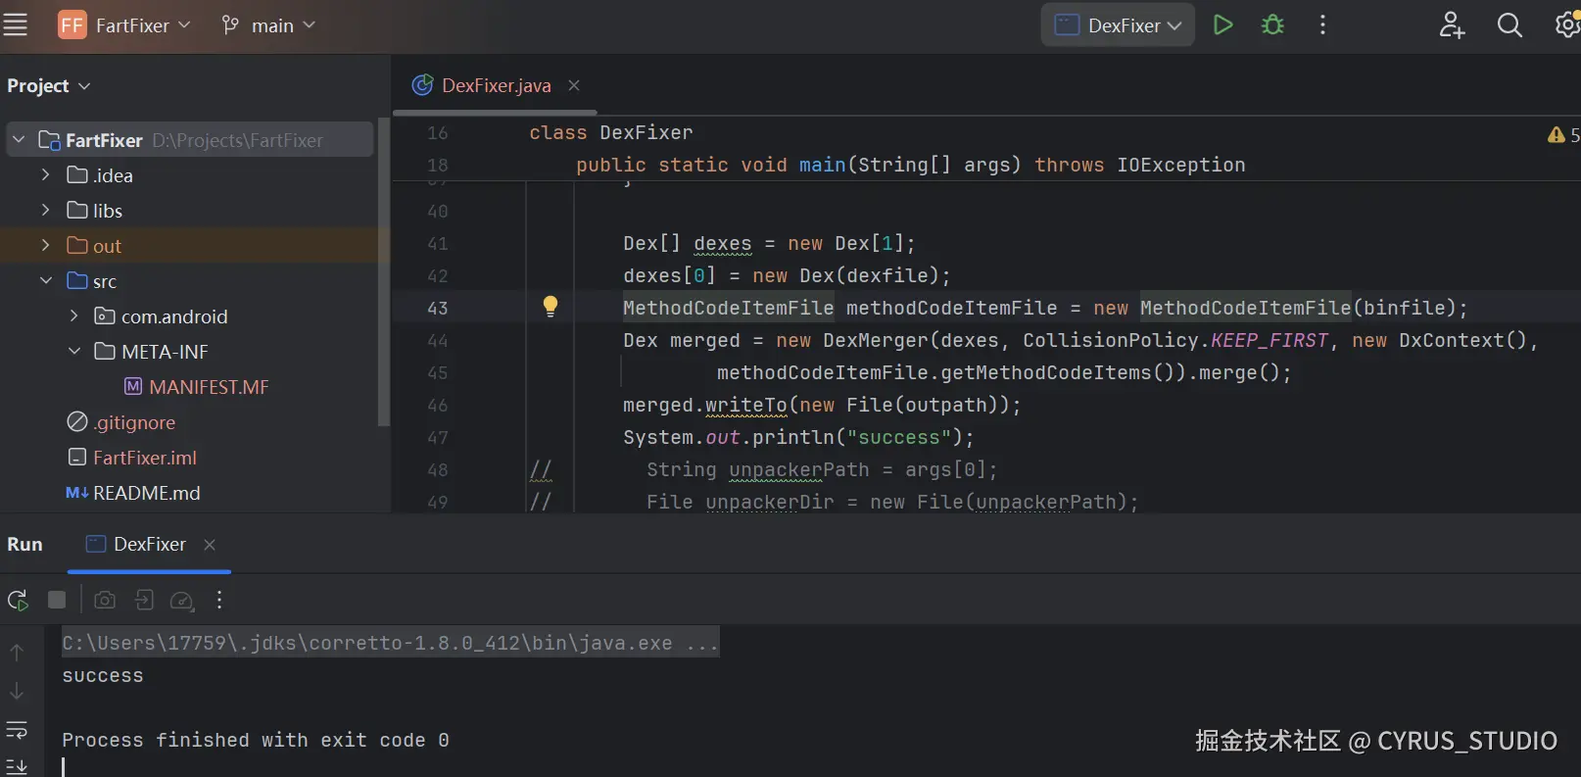Viewport: 1581px width, 777px height.
Task: Collapse the META-INF folder
Action: 73,351
